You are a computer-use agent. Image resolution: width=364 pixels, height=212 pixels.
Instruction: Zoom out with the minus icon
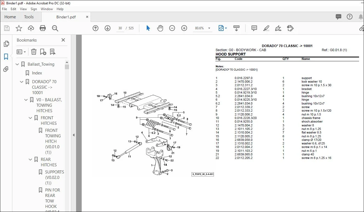(172, 28)
